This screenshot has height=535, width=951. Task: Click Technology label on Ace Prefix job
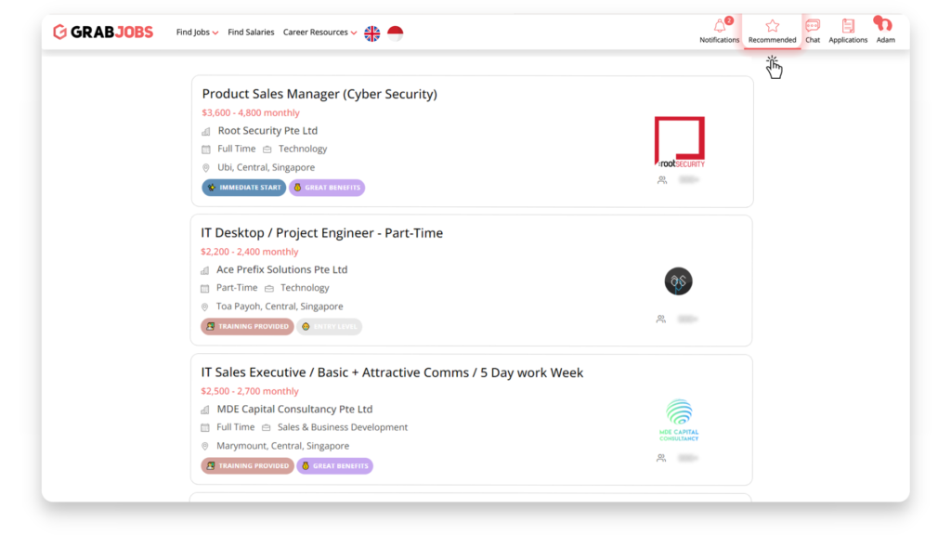point(305,288)
